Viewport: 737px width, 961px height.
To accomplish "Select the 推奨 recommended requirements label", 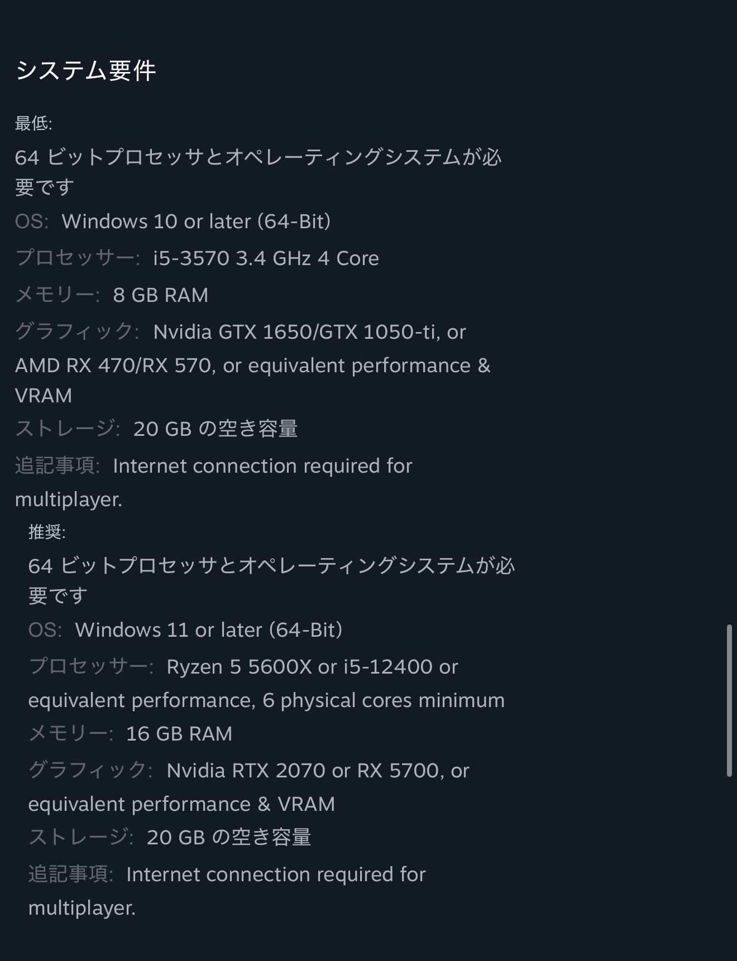I will coord(47,532).
